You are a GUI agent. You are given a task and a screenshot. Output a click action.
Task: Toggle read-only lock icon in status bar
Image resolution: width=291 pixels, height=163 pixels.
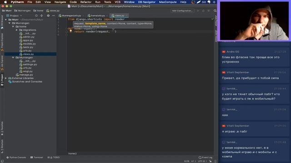click(x=210, y=161)
